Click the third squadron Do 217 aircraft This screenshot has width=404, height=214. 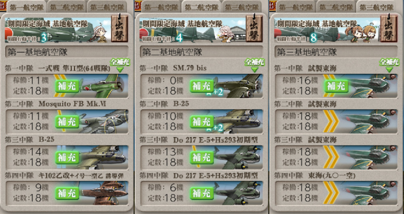click(238, 157)
